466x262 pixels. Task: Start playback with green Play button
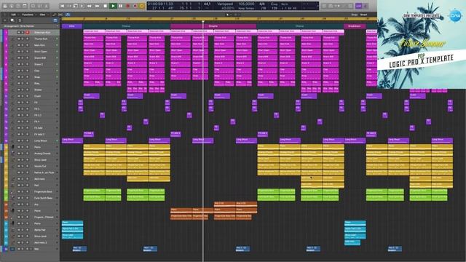tap(113, 6)
